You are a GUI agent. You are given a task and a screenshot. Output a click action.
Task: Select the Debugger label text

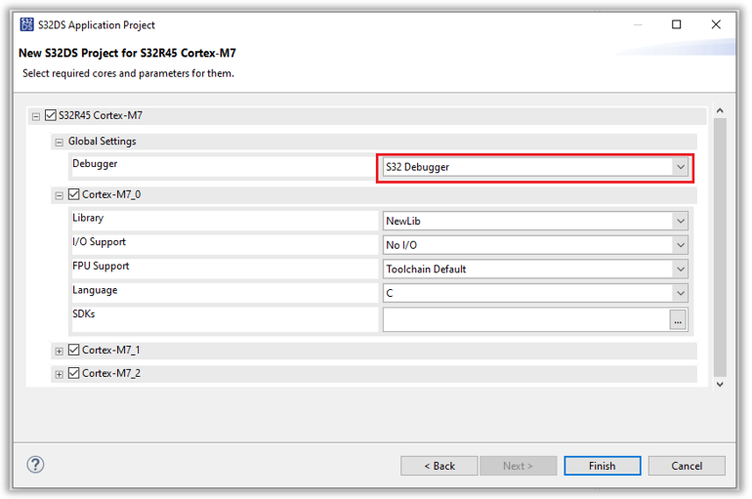[x=95, y=164]
